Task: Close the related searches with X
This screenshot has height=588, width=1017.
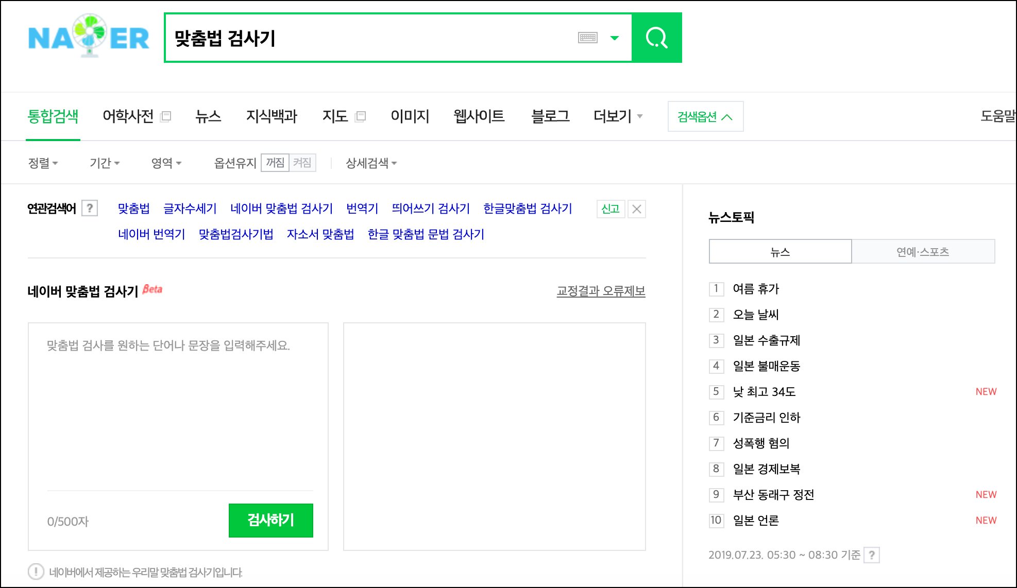Action: [x=637, y=209]
